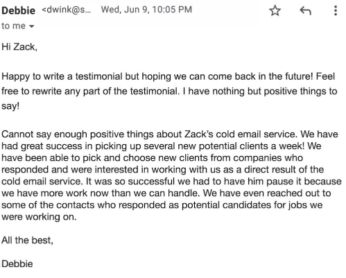Click the truncated dwink@s... email address
The image size is (346, 278).
(x=67, y=10)
